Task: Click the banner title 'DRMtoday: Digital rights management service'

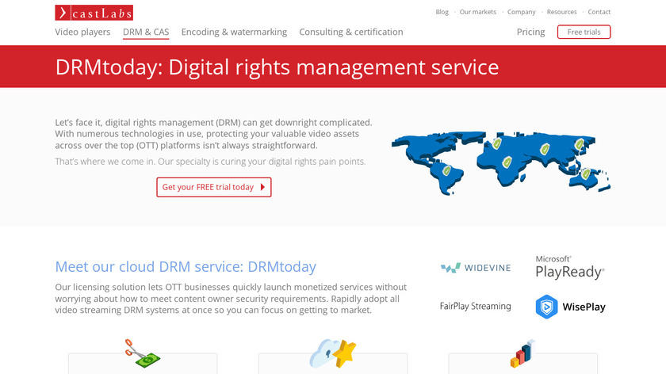Action: [277, 67]
